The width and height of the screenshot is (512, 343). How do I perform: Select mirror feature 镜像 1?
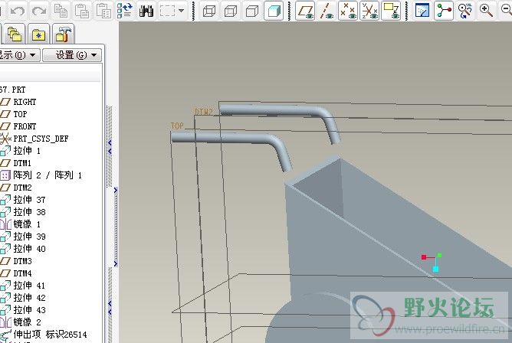[x=27, y=224]
